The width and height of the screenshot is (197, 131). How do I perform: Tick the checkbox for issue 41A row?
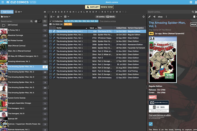[51, 31]
